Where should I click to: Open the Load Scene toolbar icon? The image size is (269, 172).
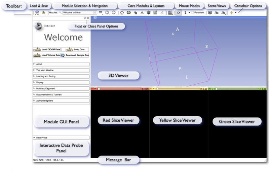(x=37, y=12)
